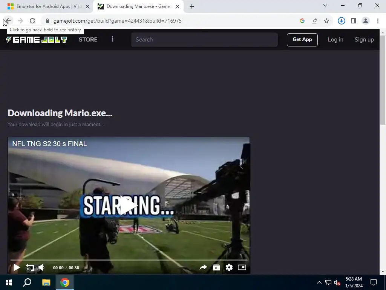
Task: Play the video with the center play button
Action: click(x=129, y=205)
